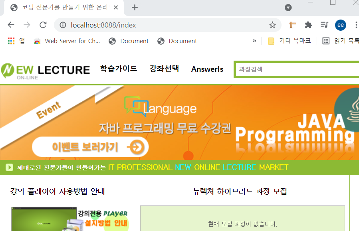Open the reading list button

click(341, 41)
